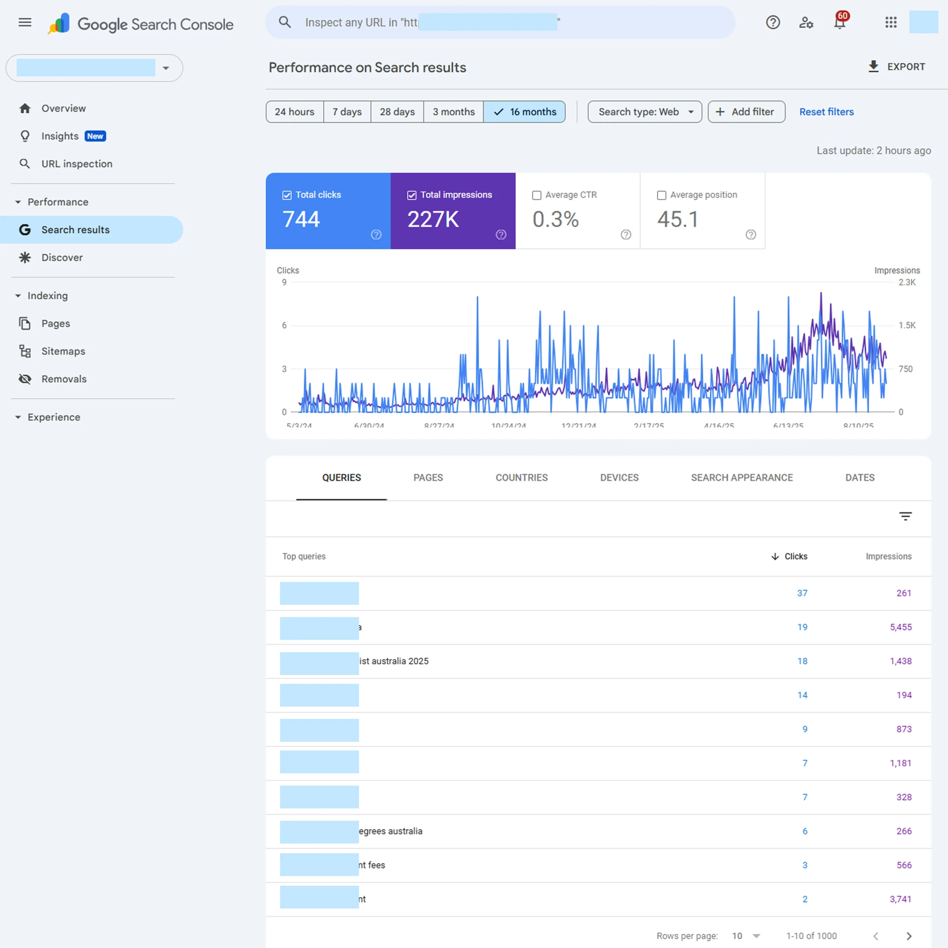
Task: Click the Reset filters link
Action: click(x=826, y=112)
